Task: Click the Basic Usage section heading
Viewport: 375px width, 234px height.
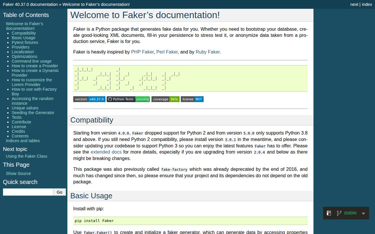Action: pyautogui.click(x=91, y=196)
